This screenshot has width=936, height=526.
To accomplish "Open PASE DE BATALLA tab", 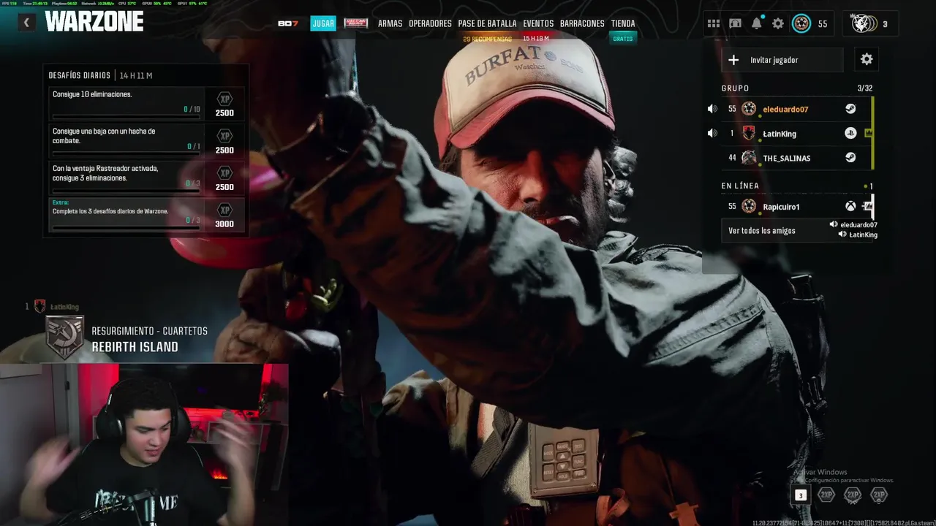I will pos(487,23).
